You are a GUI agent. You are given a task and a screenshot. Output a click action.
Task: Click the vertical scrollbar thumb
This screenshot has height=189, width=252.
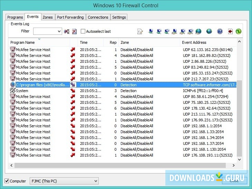[x=239, y=118]
